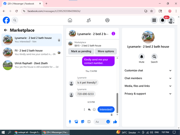The width and height of the screenshot is (180, 135).
Task: Switch to sadaqat ali Google taskbar window
Action: click(27, 132)
